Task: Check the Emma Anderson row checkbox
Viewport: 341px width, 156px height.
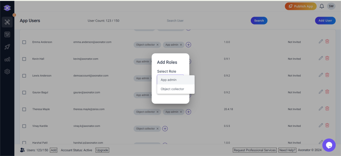Action: pyautogui.click(x=24, y=42)
